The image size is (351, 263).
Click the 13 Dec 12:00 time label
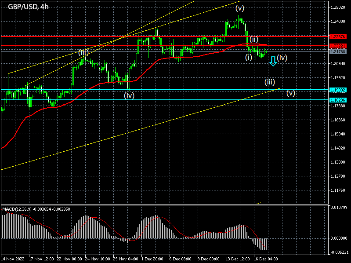[238, 259]
